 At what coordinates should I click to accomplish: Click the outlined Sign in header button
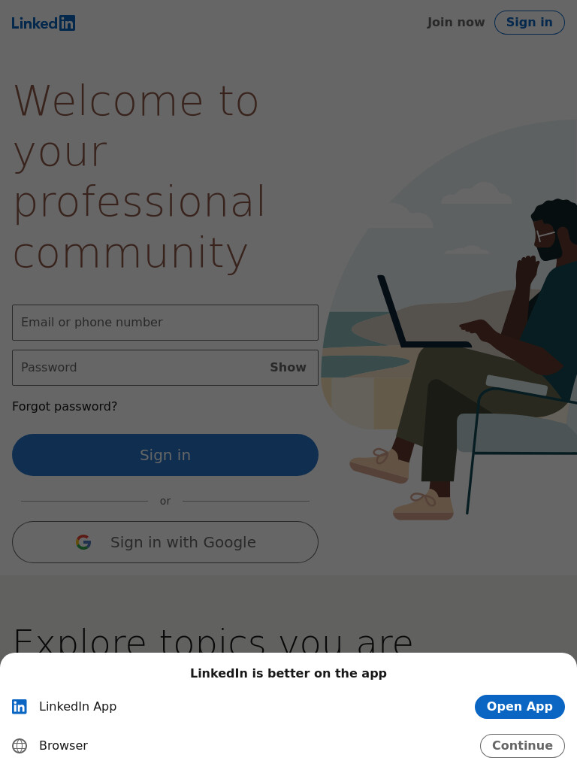pyautogui.click(x=530, y=23)
